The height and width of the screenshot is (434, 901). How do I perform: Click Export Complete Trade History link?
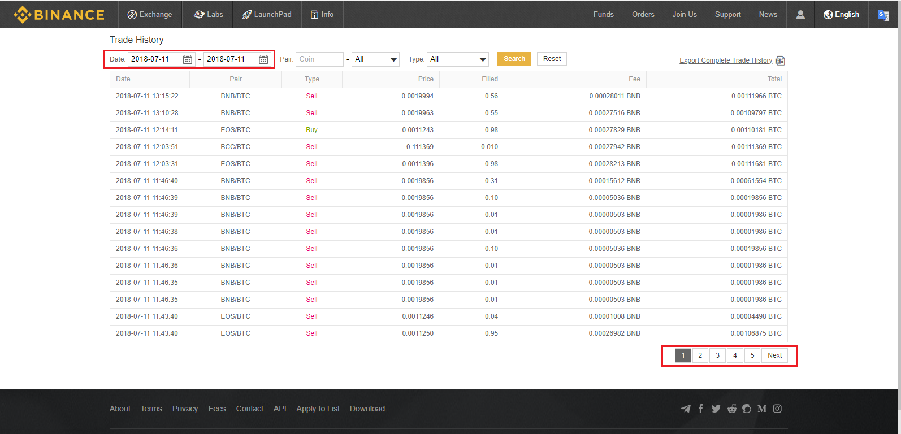[x=726, y=60]
